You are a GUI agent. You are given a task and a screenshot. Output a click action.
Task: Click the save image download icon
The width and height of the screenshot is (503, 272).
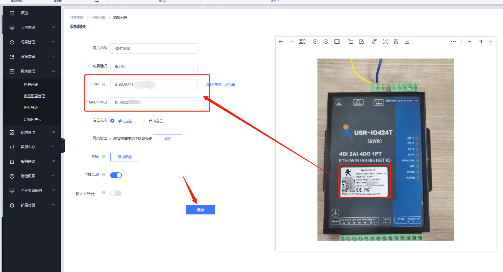pos(407,42)
